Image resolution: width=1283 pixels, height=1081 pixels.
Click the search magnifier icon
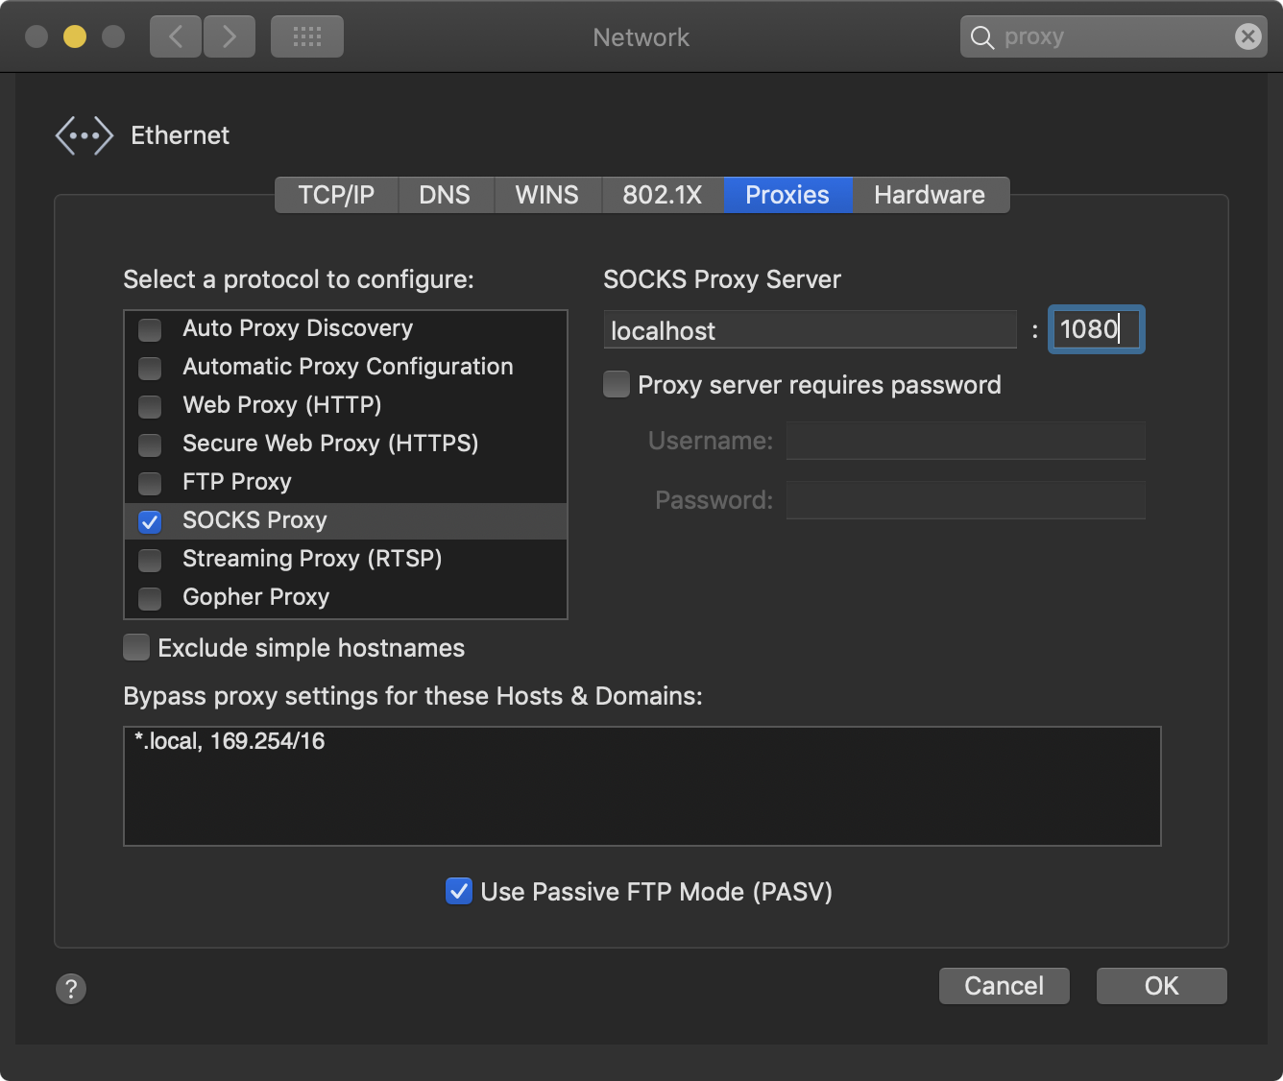coord(981,37)
